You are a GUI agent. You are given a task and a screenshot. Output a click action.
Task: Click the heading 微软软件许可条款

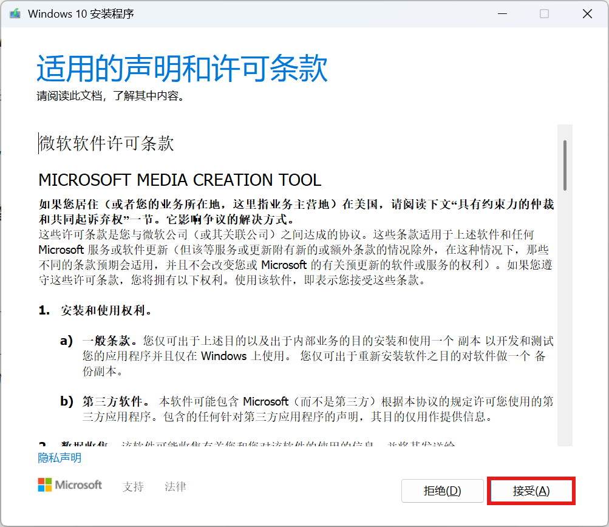(106, 143)
